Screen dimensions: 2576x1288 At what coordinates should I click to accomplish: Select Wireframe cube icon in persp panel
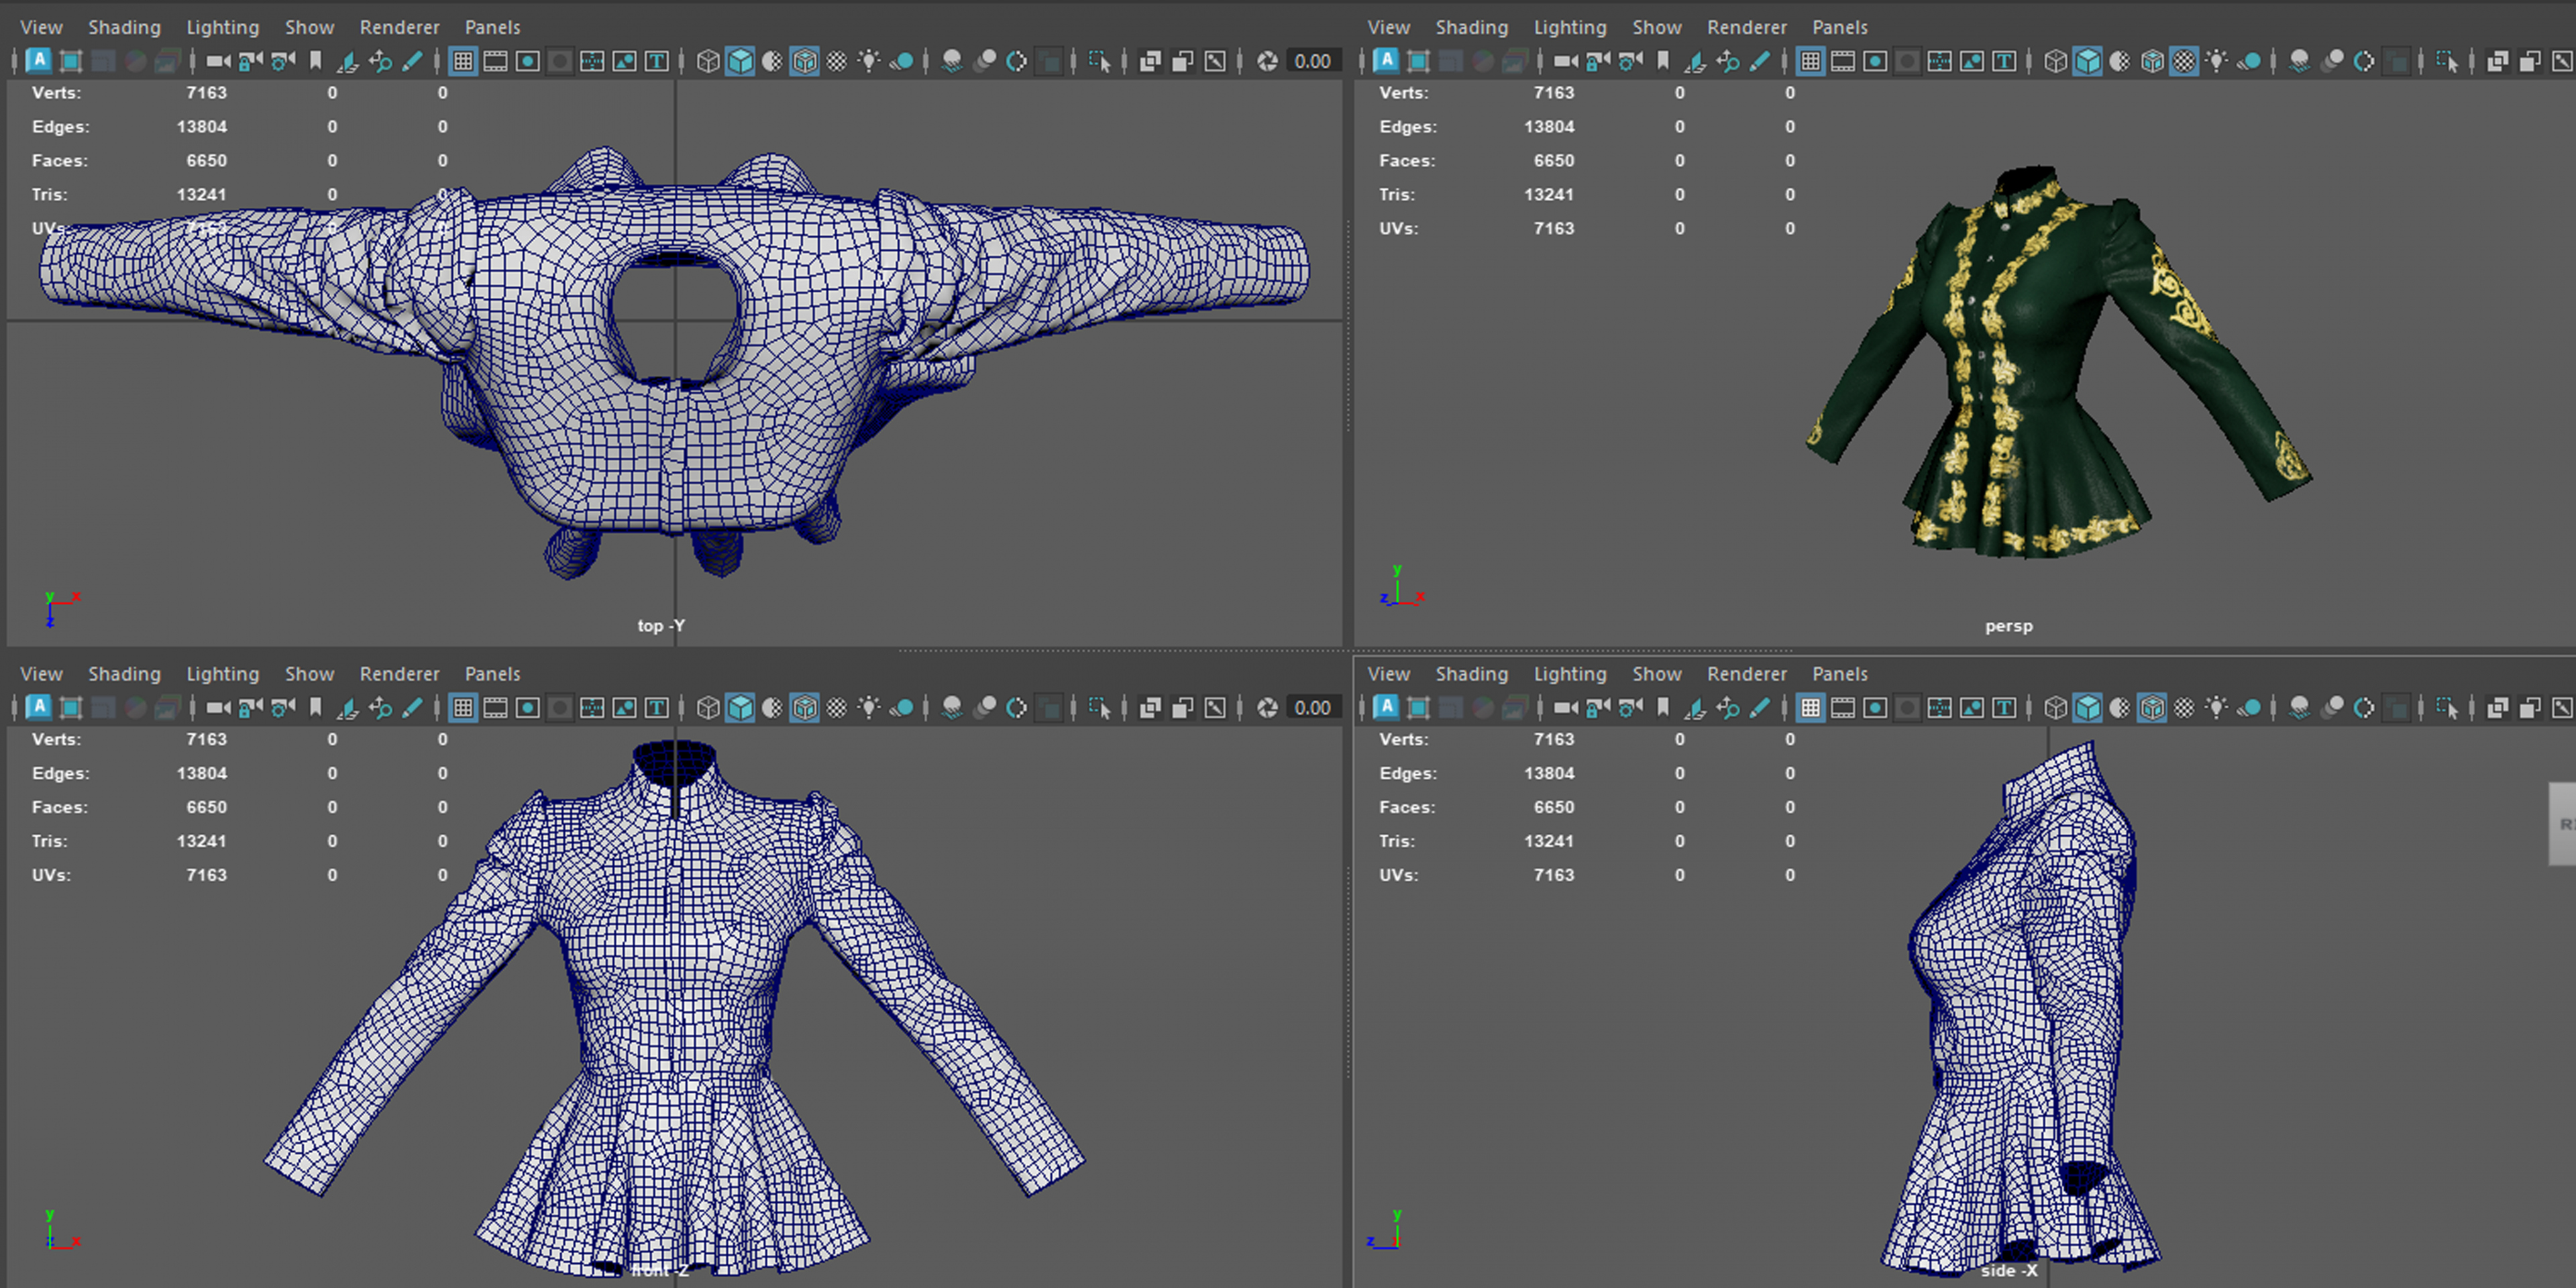point(2055,61)
